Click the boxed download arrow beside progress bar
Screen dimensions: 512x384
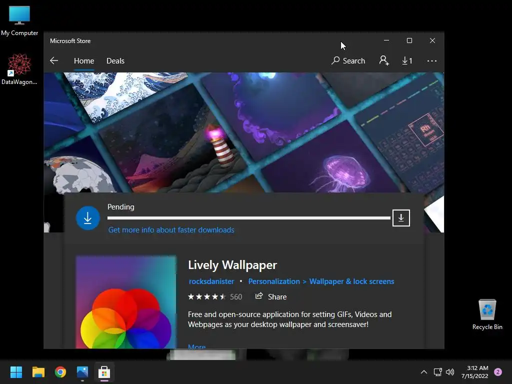(401, 218)
